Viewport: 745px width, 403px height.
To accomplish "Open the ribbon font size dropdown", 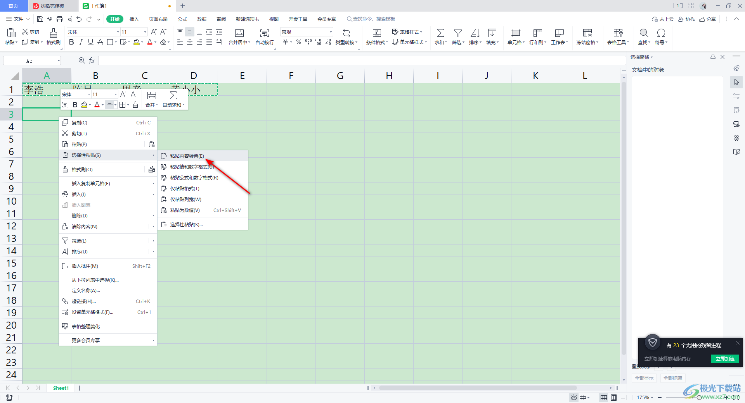I will pyautogui.click(x=145, y=32).
